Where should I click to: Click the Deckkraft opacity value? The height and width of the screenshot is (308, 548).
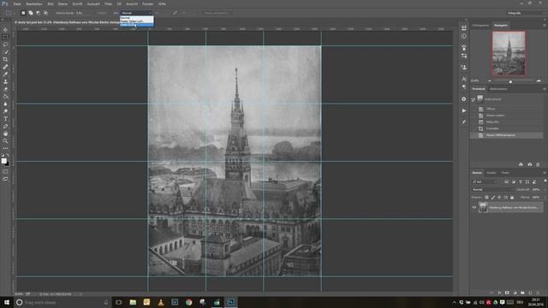[x=536, y=189]
